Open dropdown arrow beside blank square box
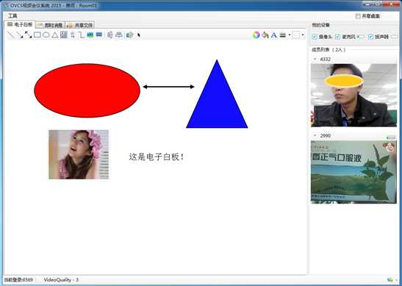 (303, 35)
